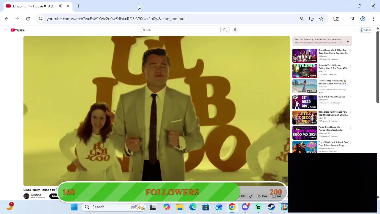Image resolution: width=380 pixels, height=214 pixels.
Task: Open the media controls icon in Chrome toolbar
Action: (x=352, y=19)
